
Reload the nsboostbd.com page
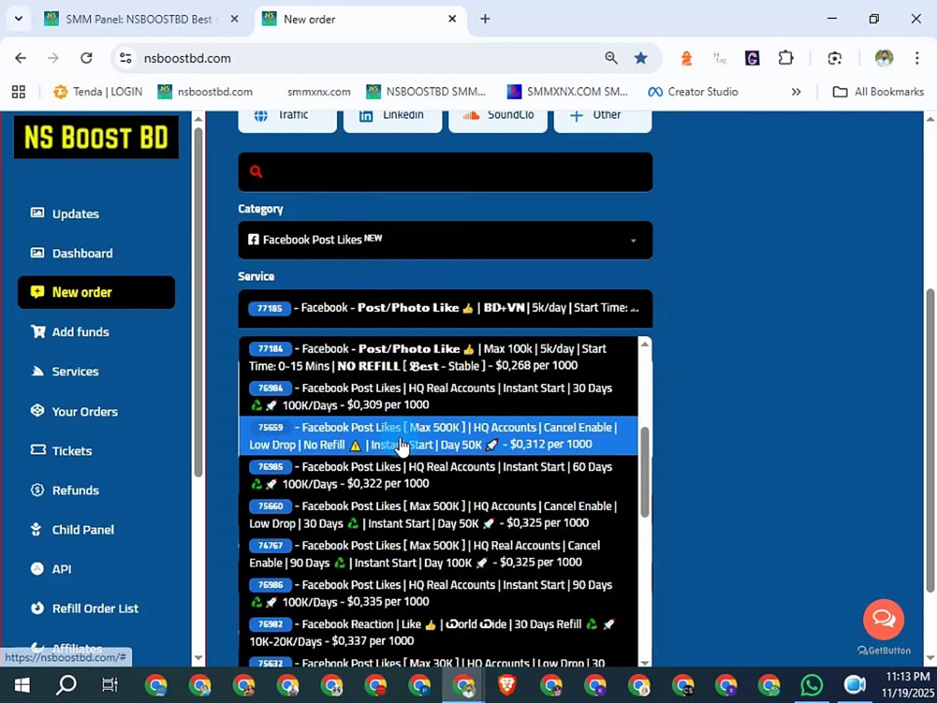click(x=87, y=58)
